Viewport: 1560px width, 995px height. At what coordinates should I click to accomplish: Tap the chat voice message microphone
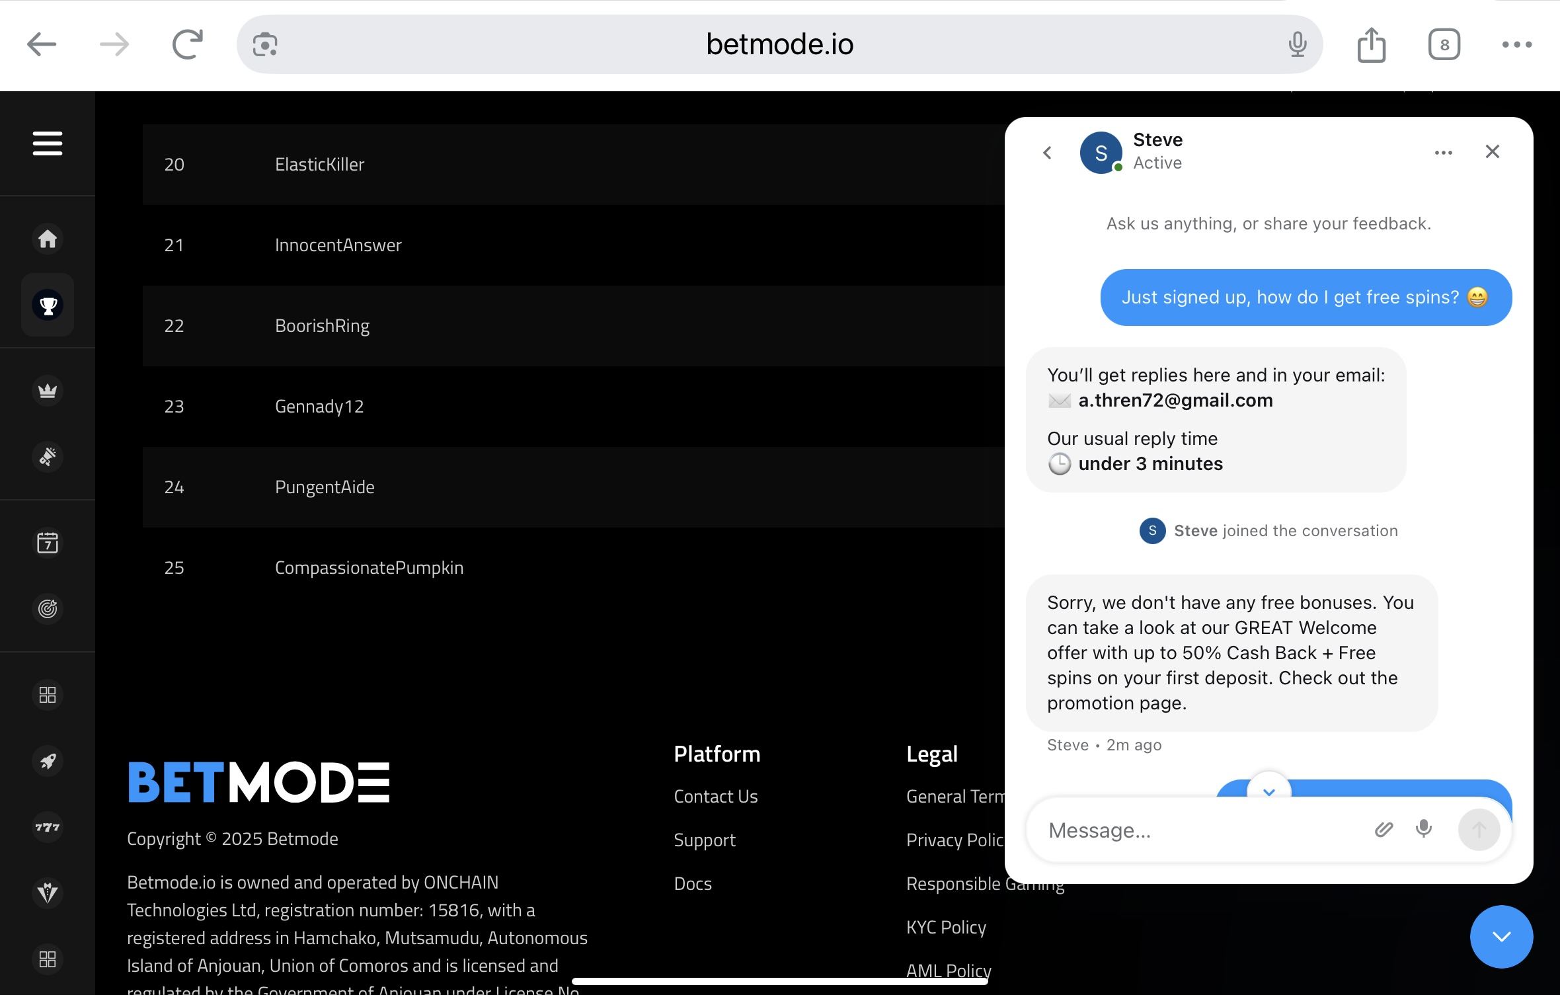click(1424, 829)
